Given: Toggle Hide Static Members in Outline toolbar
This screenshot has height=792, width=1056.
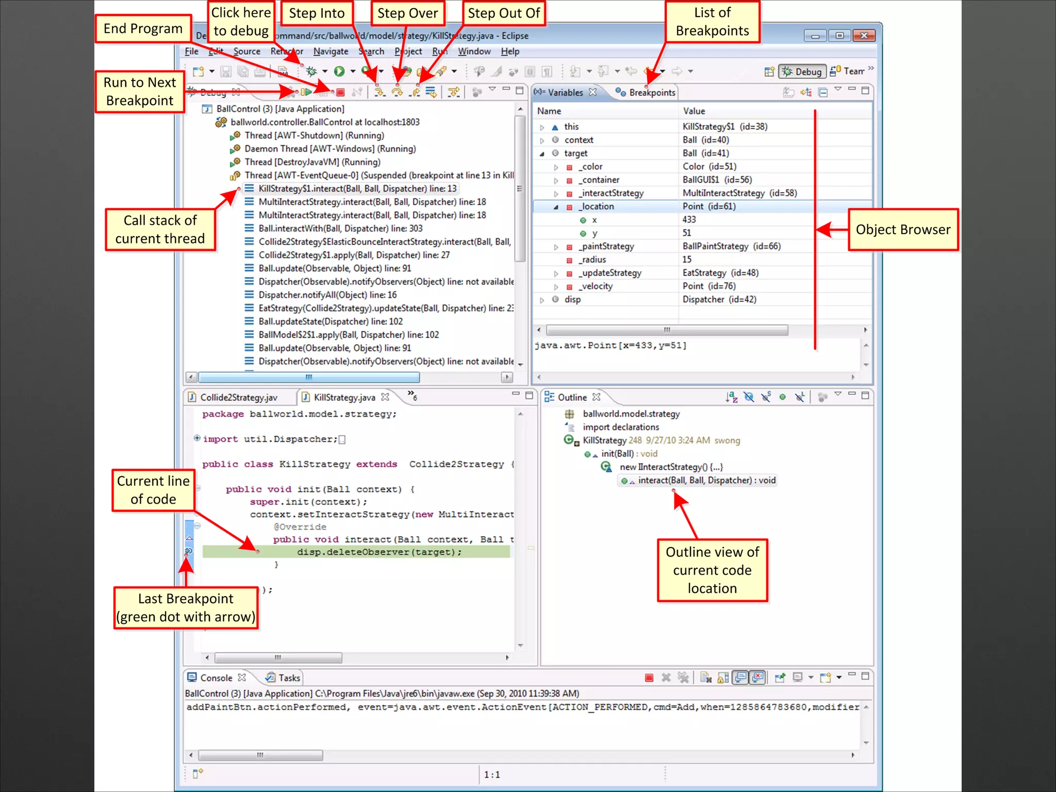Looking at the screenshot, I should (x=766, y=397).
